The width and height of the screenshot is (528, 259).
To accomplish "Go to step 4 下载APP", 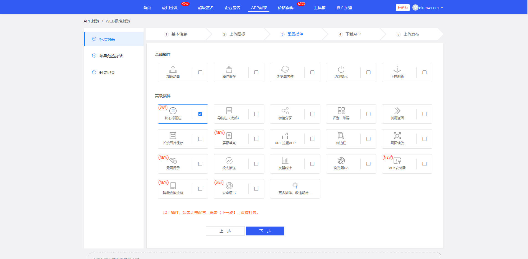I will click(353, 34).
